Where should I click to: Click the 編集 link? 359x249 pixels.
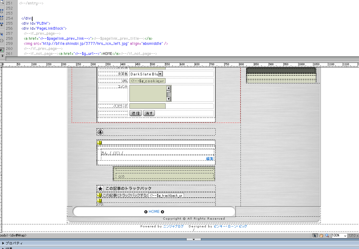pyautogui.click(x=209, y=159)
